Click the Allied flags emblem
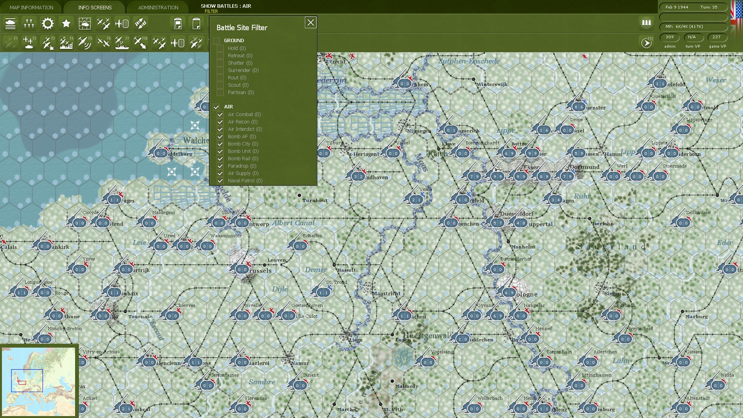The height and width of the screenshot is (418, 743). tap(736, 19)
